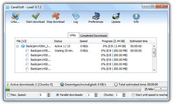Click the Update globe icon
This screenshot has height=104, width=173.
pos(116,16)
